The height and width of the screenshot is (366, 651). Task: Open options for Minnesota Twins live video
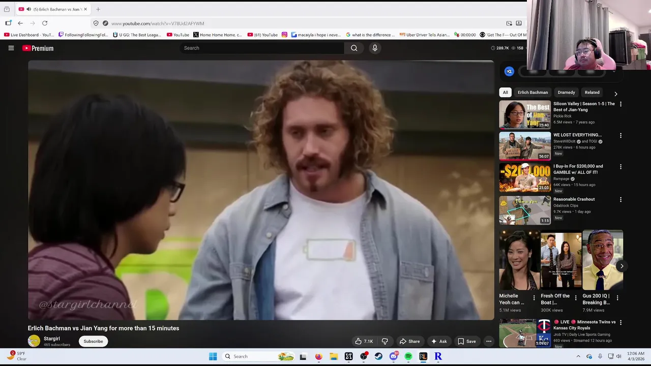[x=620, y=323]
